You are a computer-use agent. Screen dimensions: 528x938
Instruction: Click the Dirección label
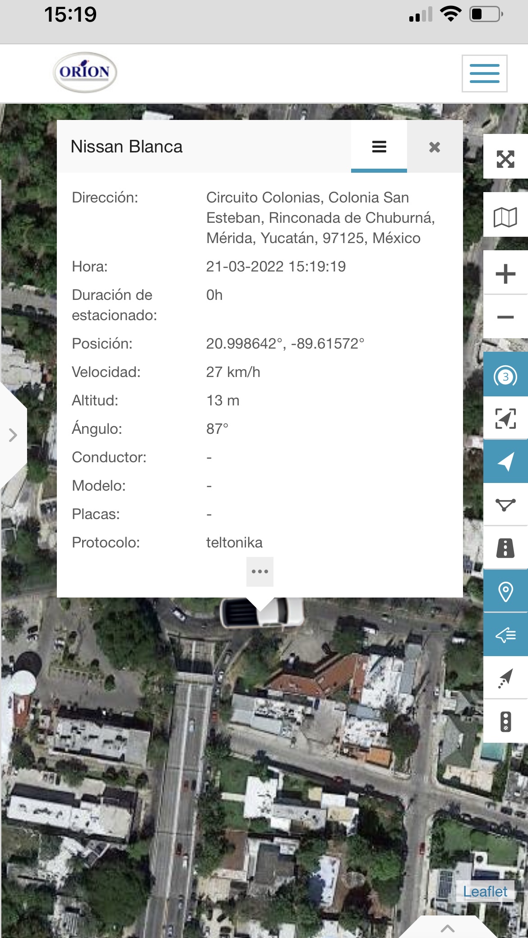(x=105, y=198)
